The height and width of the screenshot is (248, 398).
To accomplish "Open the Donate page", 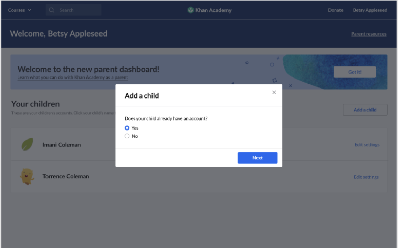I will pyautogui.click(x=335, y=10).
